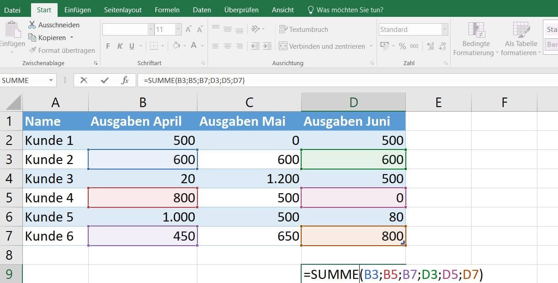Open Als Tabelle formatieren menu

coord(521,39)
